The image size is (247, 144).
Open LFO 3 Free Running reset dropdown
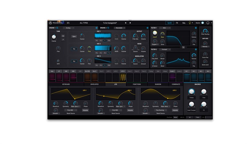pyautogui.click(x=160, y=110)
